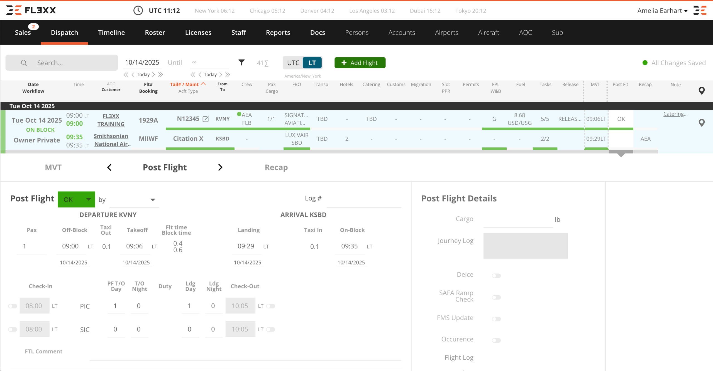Click the edit icon beside tail N12345
The height and width of the screenshot is (371, 713).
(x=206, y=119)
